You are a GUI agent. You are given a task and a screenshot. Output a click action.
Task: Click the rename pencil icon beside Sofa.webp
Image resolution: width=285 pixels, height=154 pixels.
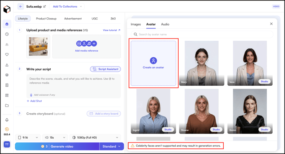click(x=44, y=6)
